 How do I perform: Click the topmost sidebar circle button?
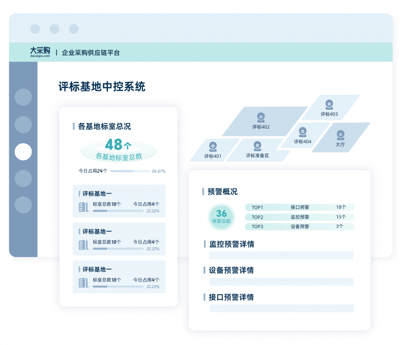click(x=23, y=97)
